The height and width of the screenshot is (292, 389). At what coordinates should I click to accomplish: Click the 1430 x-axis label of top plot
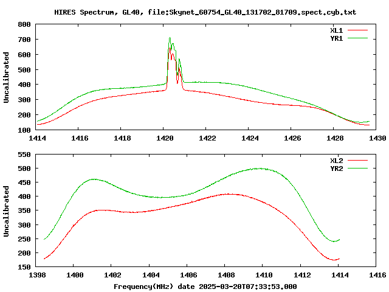click(x=377, y=138)
